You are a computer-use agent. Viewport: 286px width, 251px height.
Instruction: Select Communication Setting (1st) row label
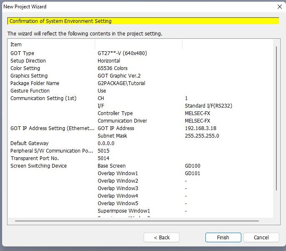43,98
